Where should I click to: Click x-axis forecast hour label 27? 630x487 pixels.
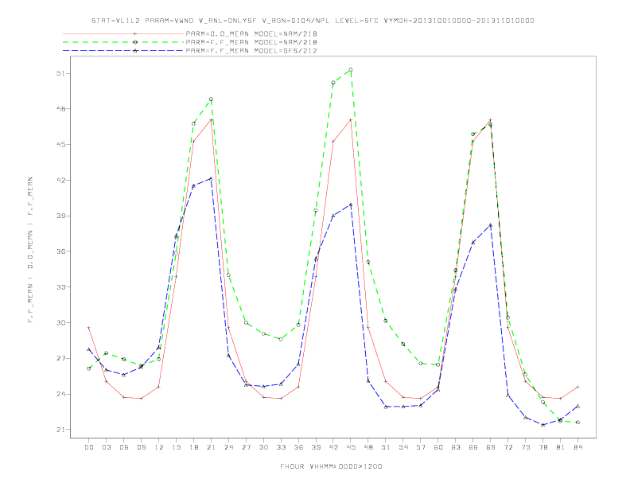click(246, 447)
